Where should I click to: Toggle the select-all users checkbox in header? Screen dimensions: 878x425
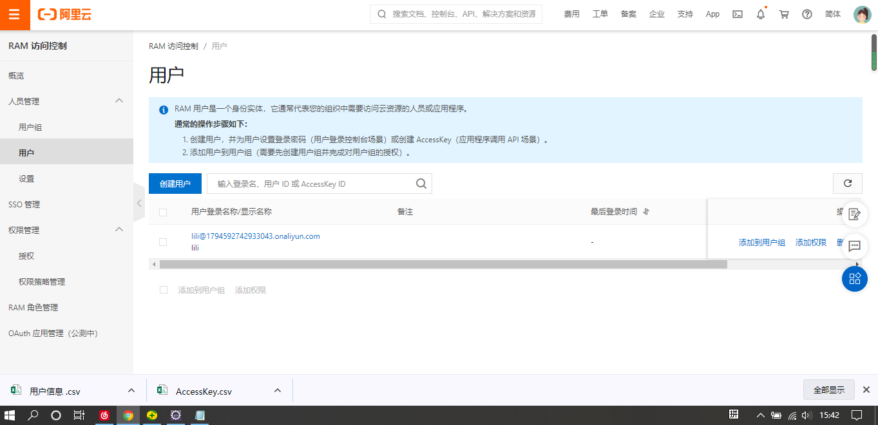(x=163, y=212)
